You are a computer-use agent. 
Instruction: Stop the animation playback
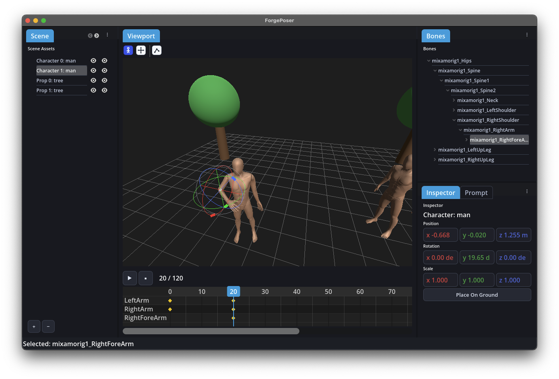coord(146,278)
